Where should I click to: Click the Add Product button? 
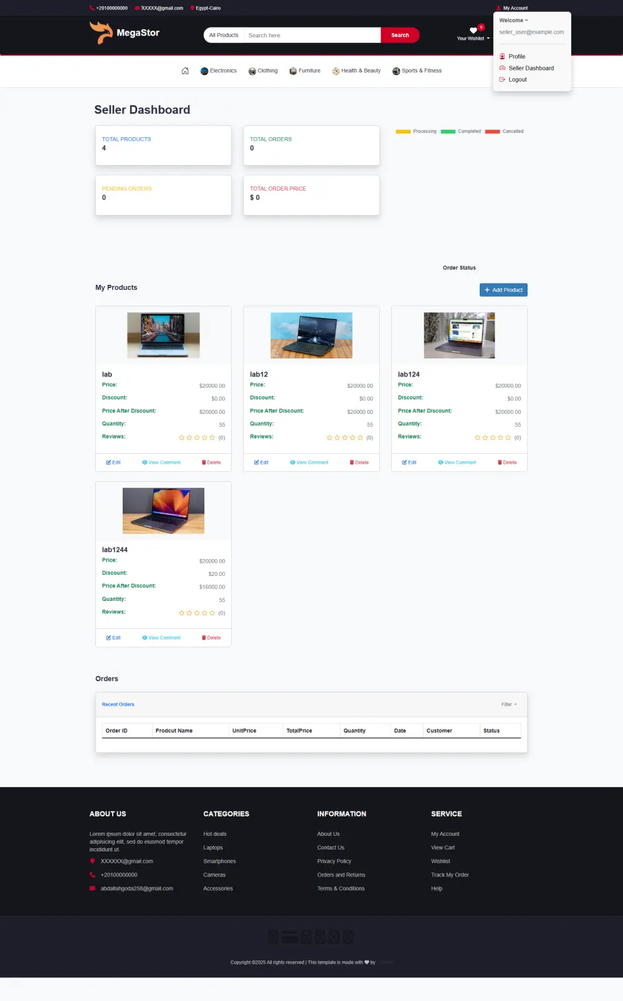click(503, 290)
